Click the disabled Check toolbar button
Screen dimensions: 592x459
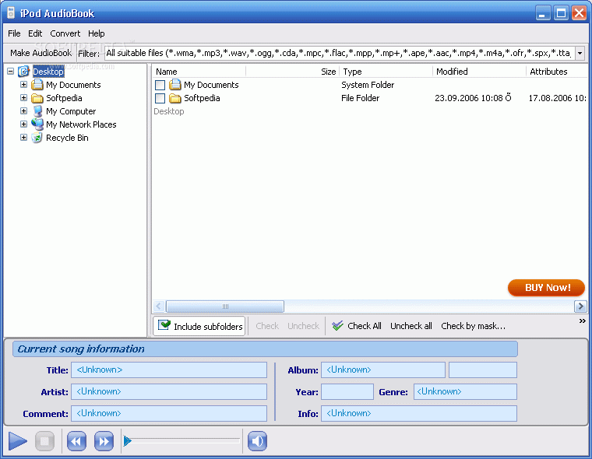pos(267,326)
